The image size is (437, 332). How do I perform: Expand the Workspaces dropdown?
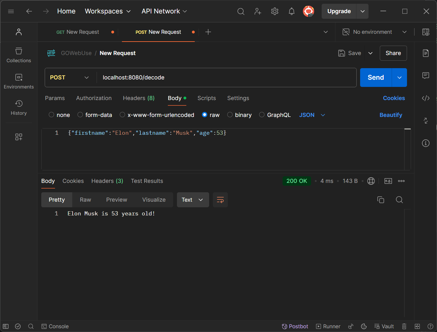(x=108, y=11)
